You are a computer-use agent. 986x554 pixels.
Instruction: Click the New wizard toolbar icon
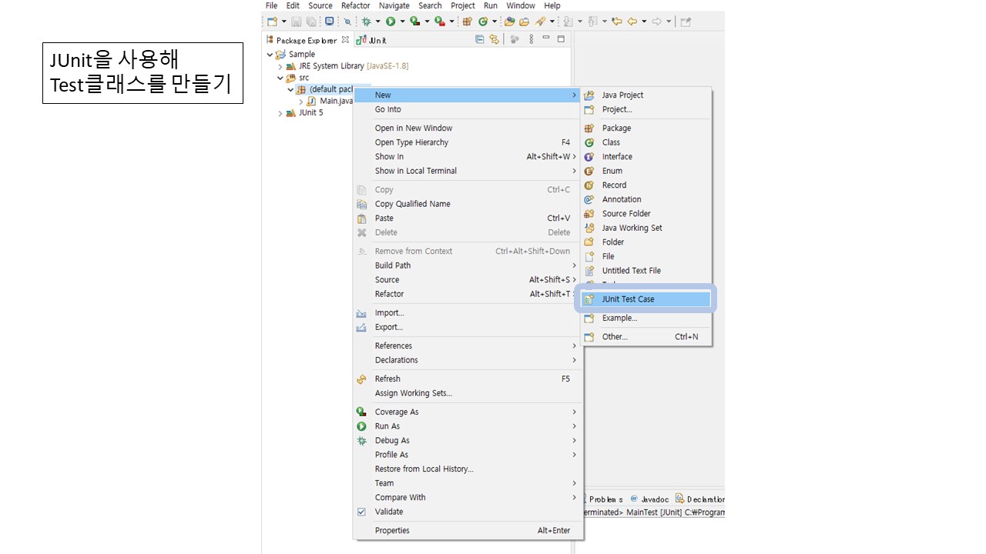tap(272, 22)
